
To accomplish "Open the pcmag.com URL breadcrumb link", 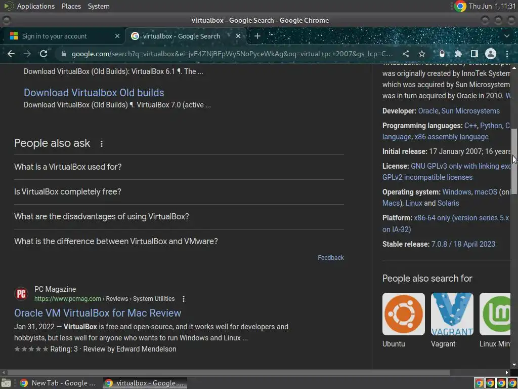I will click(104, 299).
